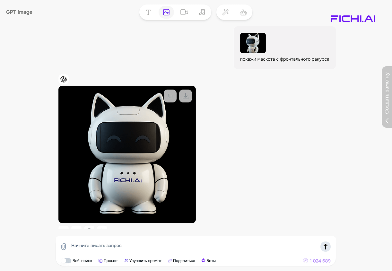Expand the Создать заметку side panel
392x271 pixels.
point(387,97)
